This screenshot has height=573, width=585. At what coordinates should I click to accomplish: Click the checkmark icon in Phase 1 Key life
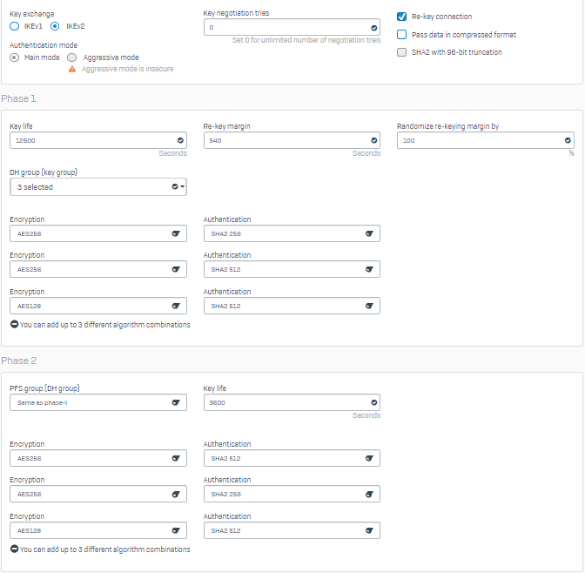click(x=180, y=140)
